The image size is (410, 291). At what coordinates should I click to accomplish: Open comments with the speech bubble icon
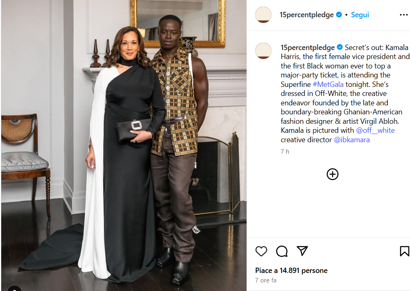coord(282,251)
